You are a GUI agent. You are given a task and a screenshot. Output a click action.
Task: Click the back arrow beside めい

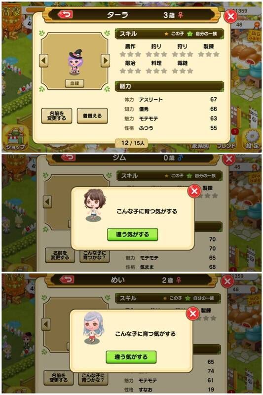pos(67,279)
